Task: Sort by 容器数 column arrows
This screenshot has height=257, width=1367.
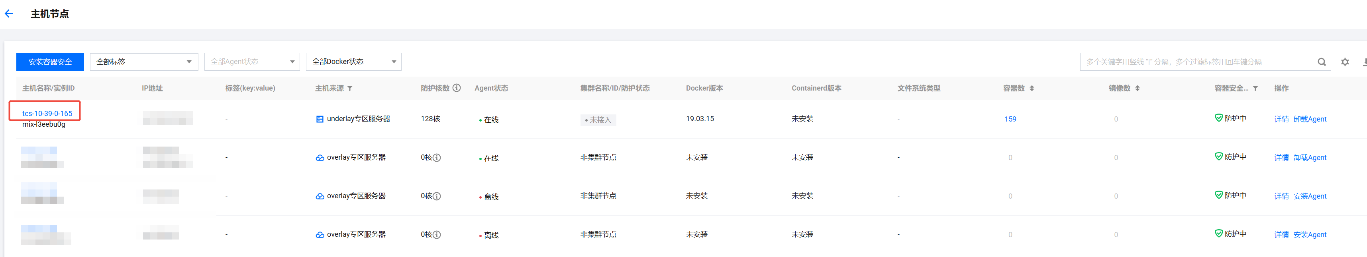Action: 1032,88
